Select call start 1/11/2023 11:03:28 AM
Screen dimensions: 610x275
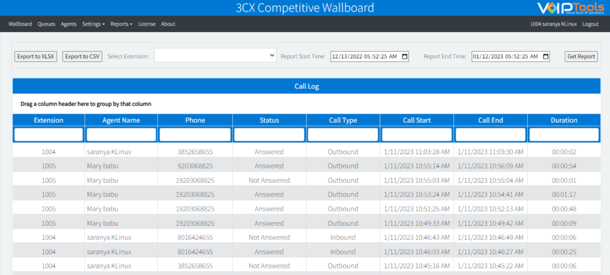coord(416,152)
